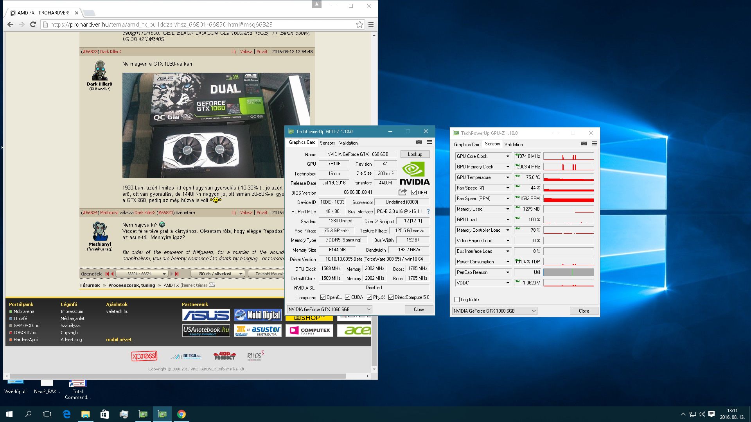Image resolution: width=751 pixels, height=422 pixels.
Task: Open taskbar search magnifier
Action: pos(28,414)
